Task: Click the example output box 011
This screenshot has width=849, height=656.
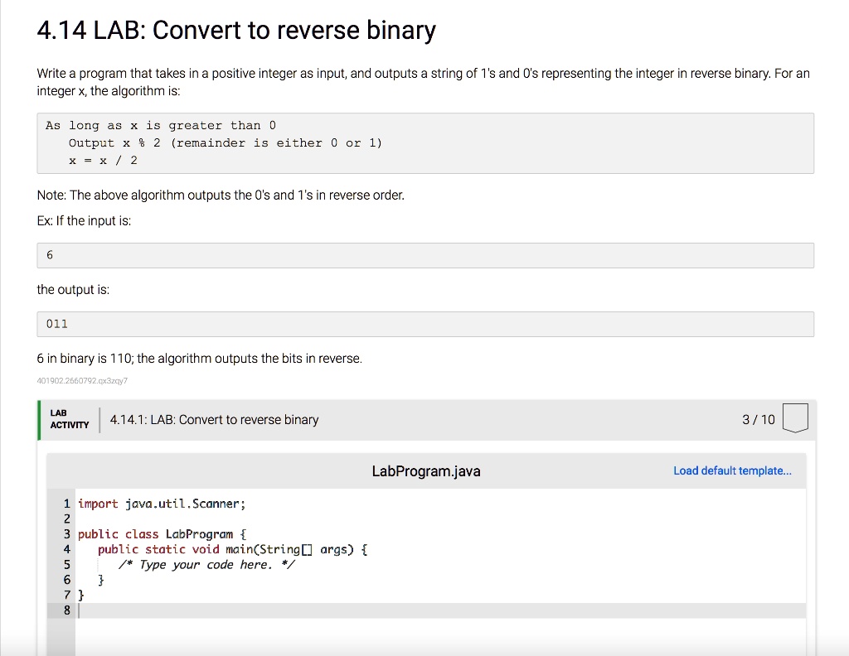Action: click(x=425, y=324)
